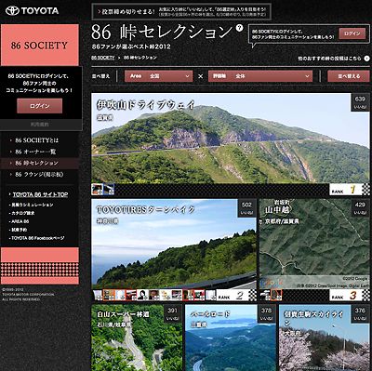
Task: Open the help question mark icon beside title
Action: coord(239,28)
